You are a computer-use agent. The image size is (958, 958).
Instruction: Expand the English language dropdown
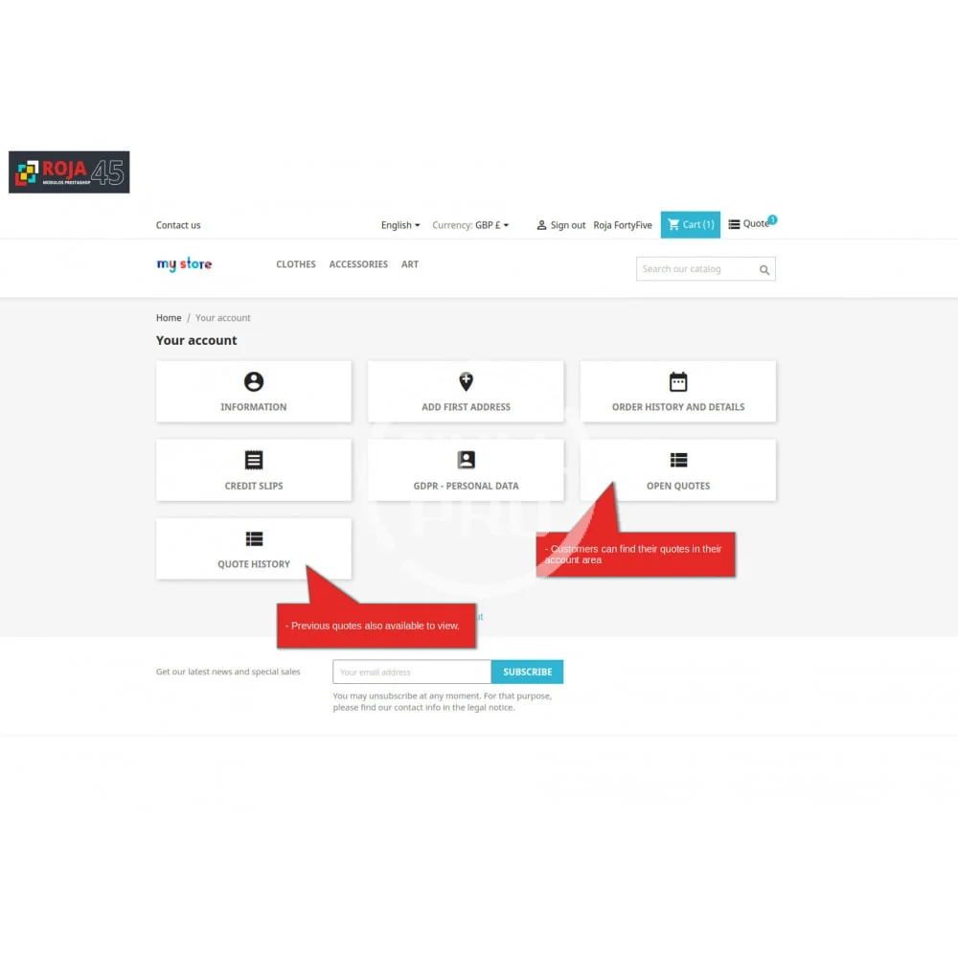(400, 225)
